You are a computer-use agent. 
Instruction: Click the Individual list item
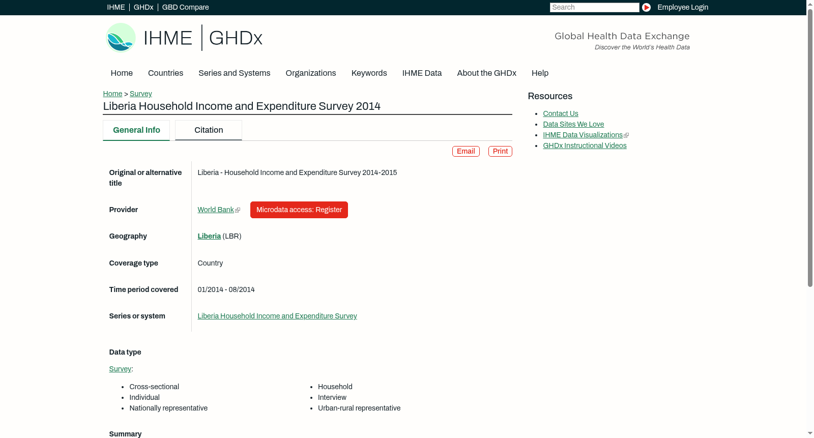coord(144,397)
